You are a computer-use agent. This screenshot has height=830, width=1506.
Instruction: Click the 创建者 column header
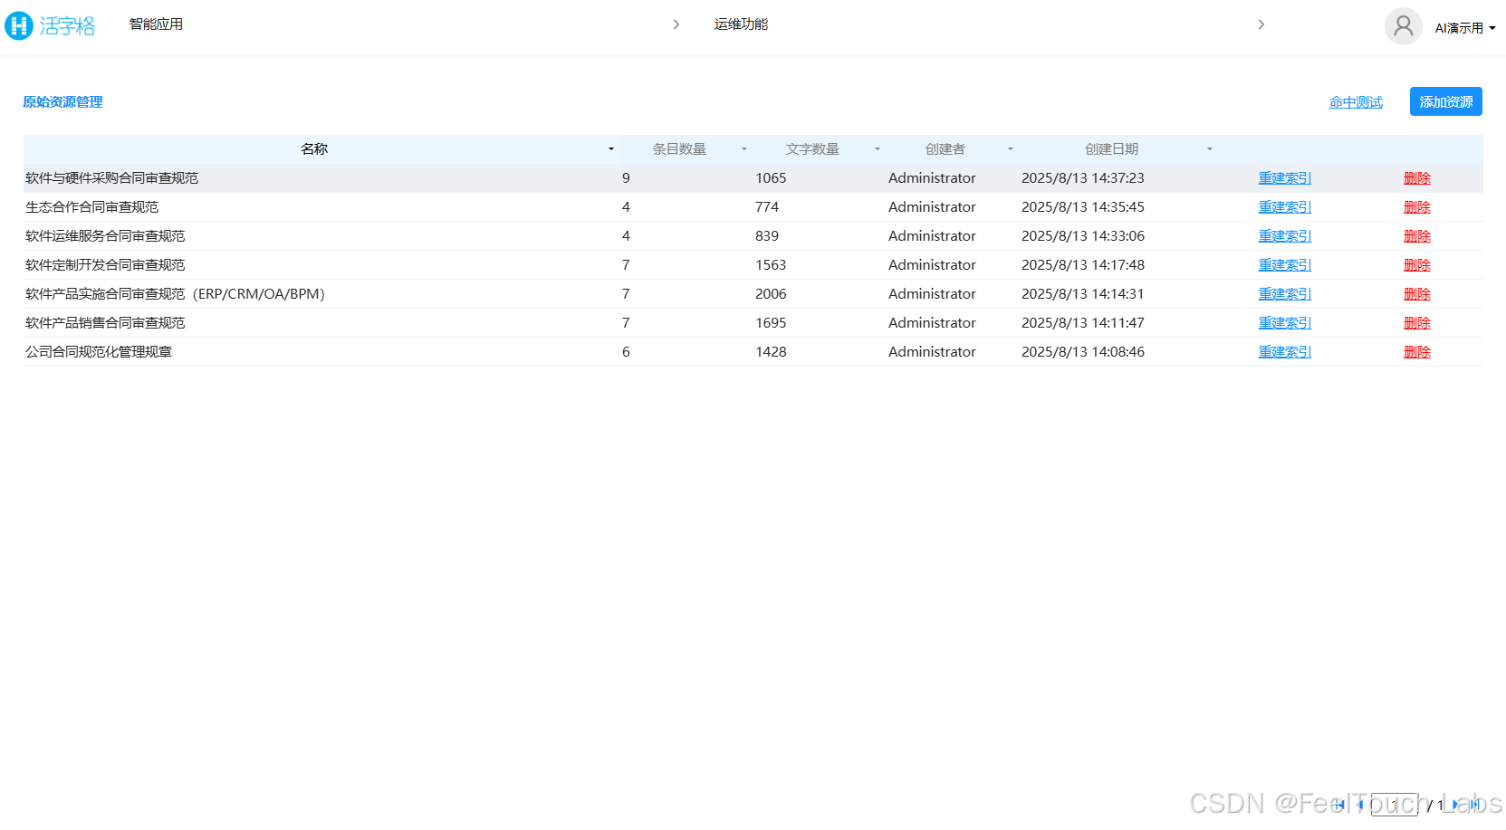[x=945, y=149]
